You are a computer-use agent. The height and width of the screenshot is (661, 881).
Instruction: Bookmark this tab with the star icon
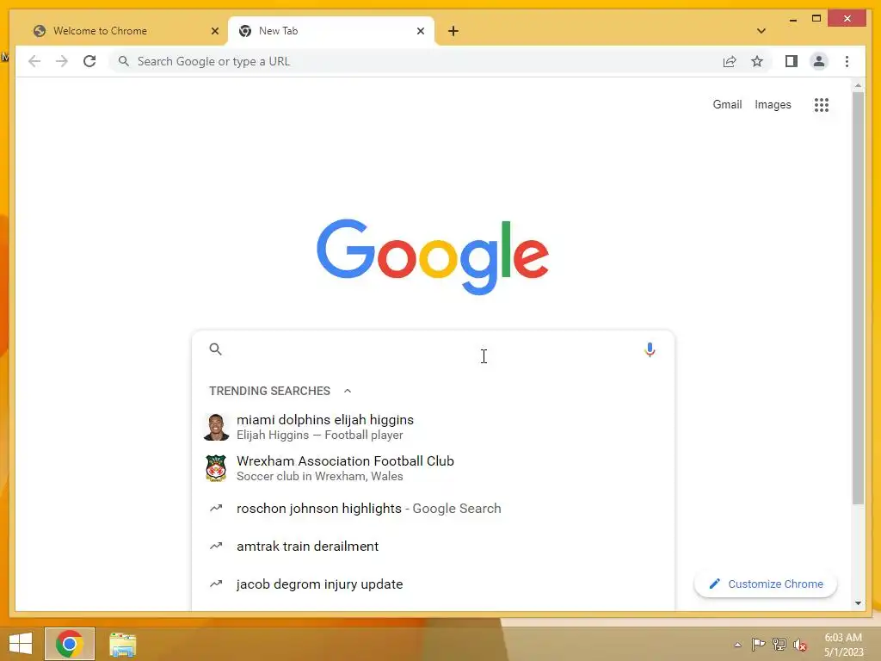pyautogui.click(x=757, y=61)
